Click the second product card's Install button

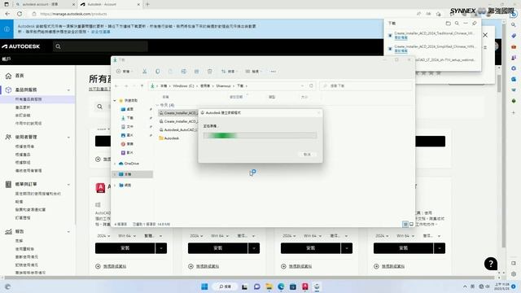217,248
